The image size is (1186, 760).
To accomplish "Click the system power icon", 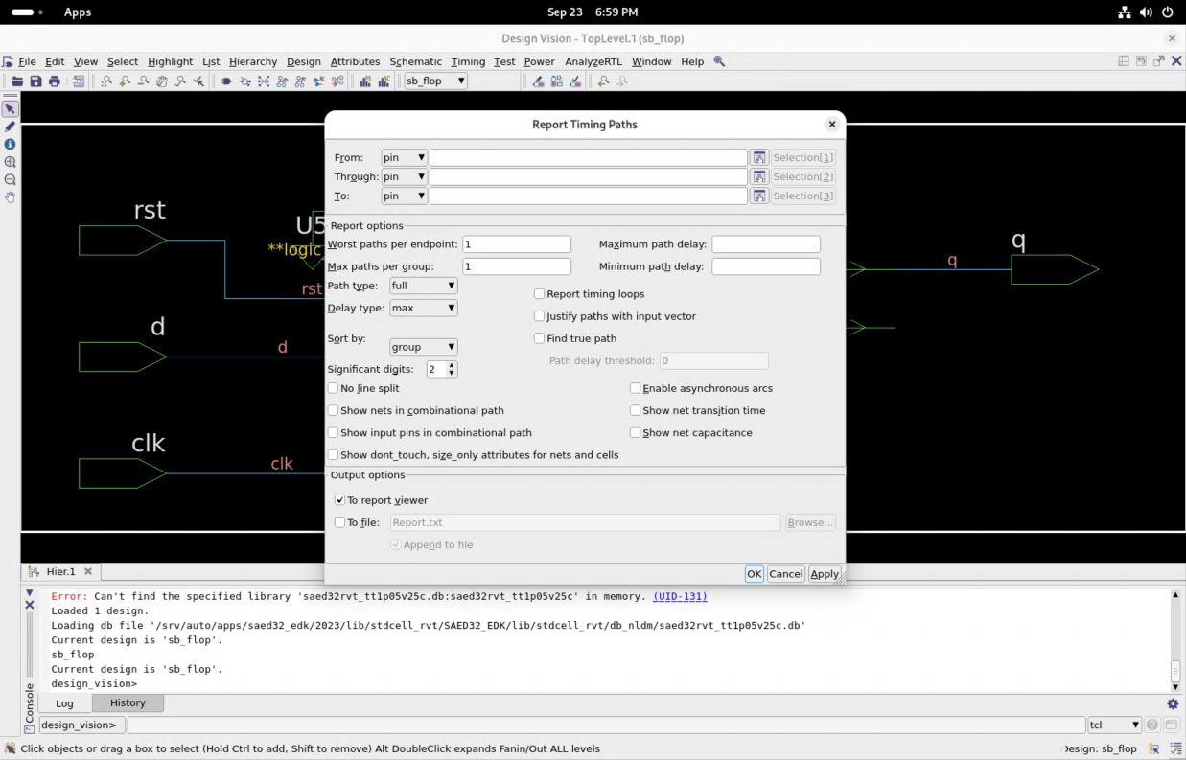I will 1167,12.
